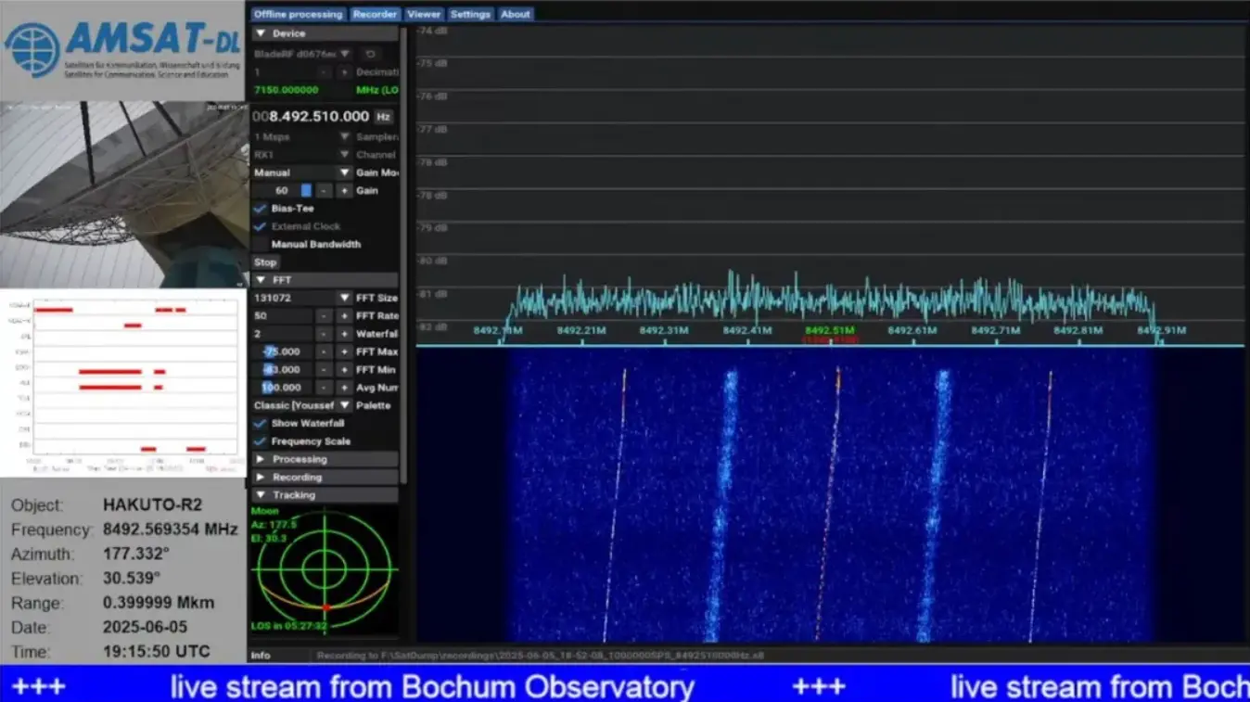The width and height of the screenshot is (1250, 702).
Task: Click the device refresh icon
Action: click(x=369, y=55)
